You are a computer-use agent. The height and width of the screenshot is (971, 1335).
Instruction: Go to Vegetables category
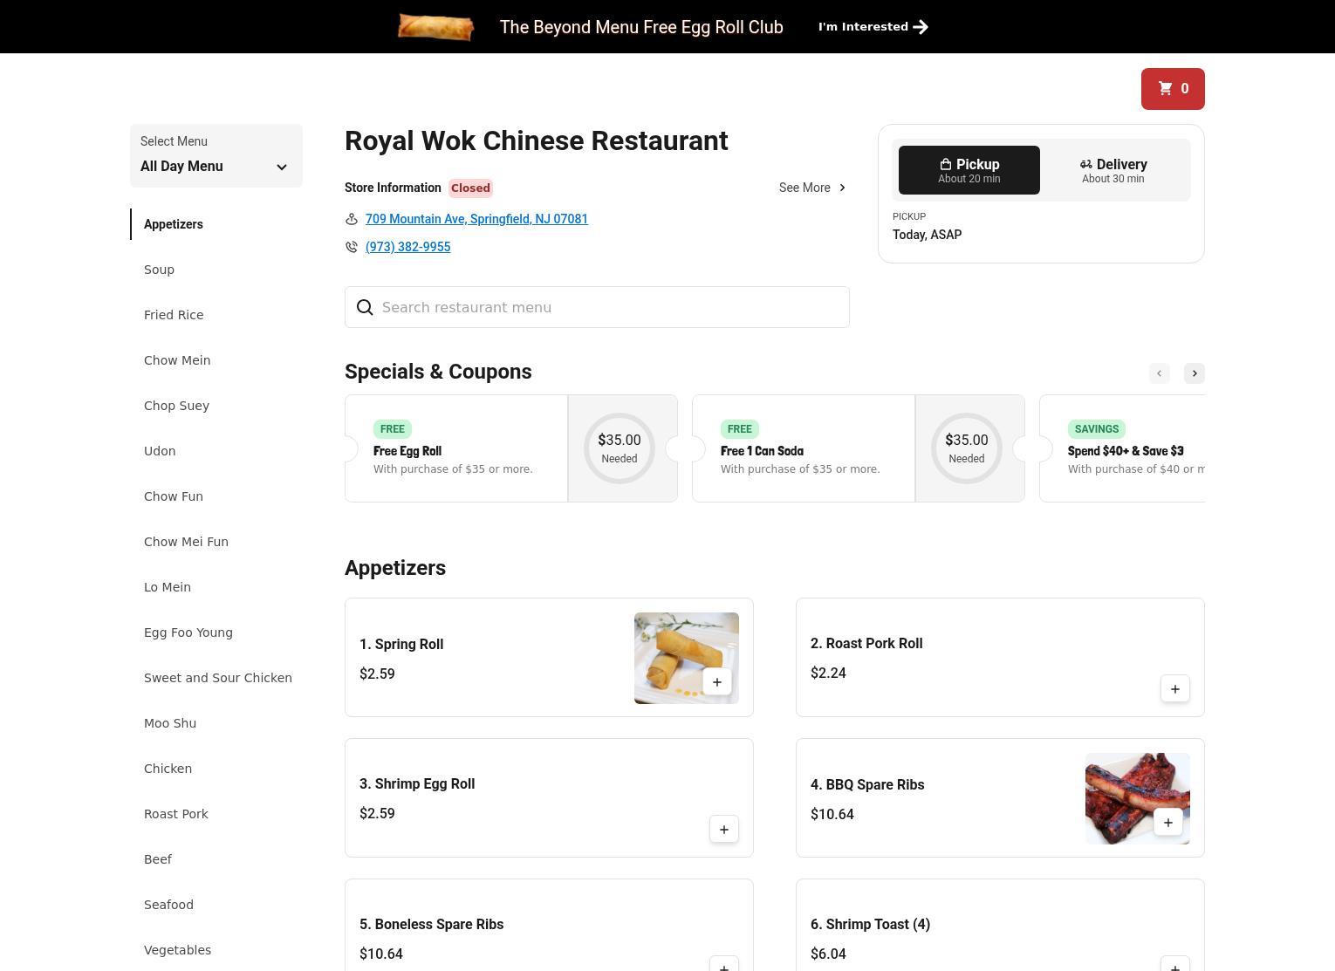pyautogui.click(x=177, y=950)
